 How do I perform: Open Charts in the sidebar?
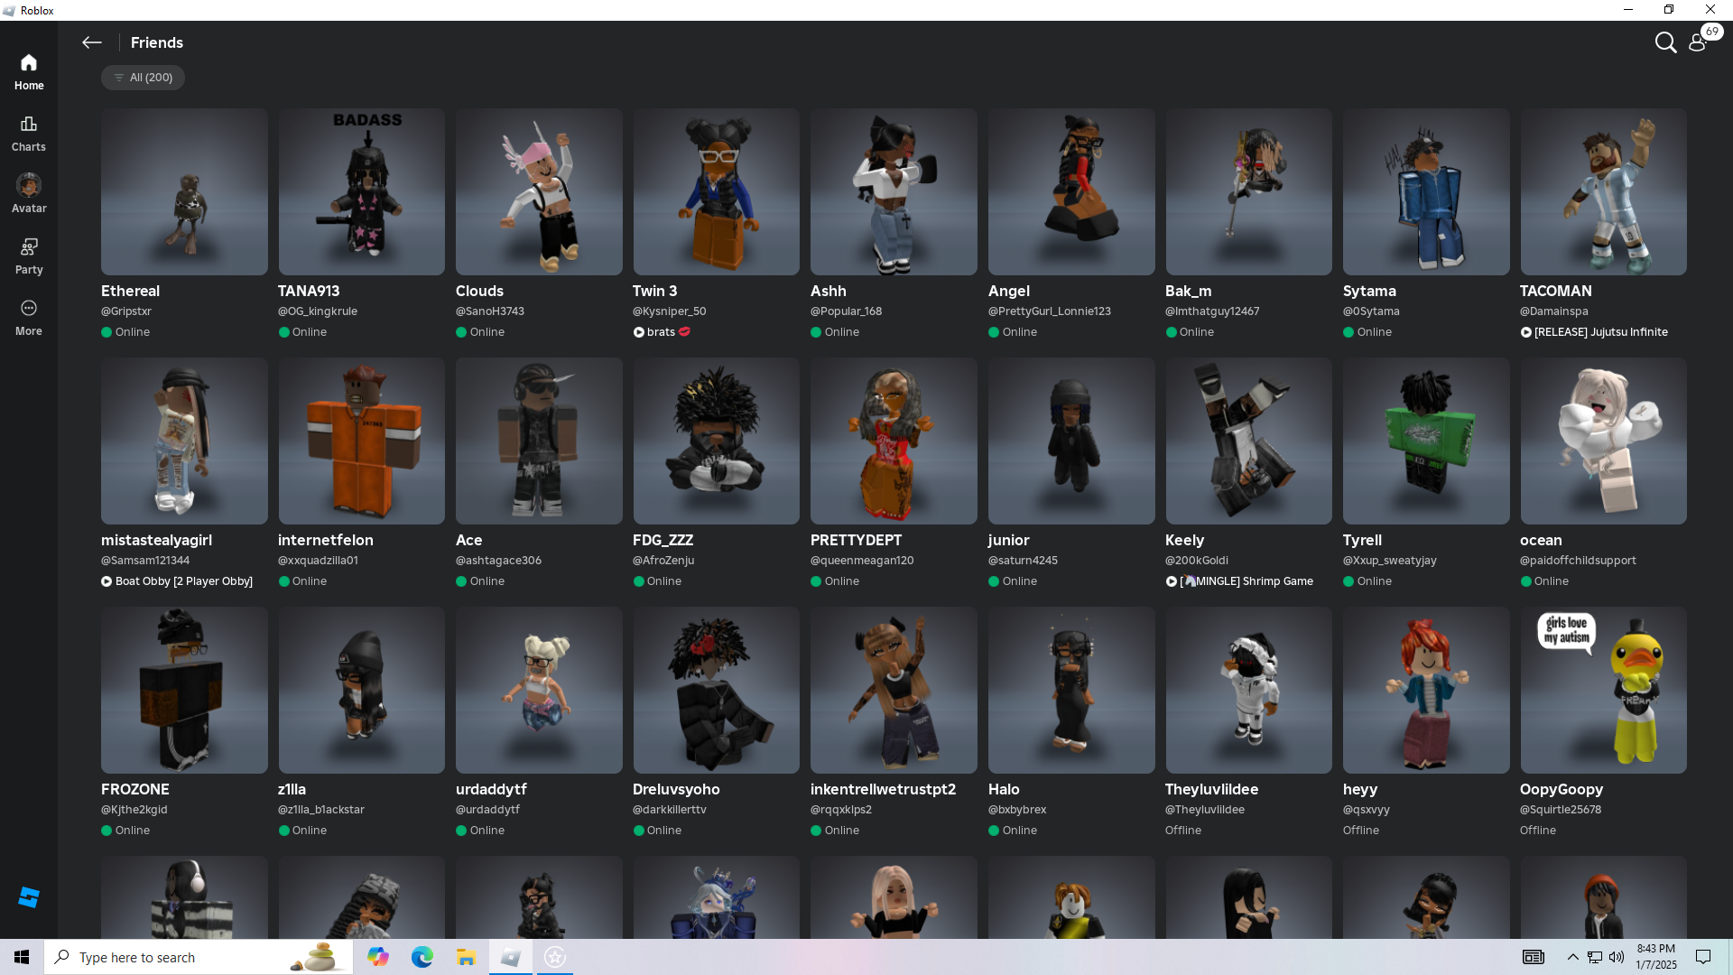coord(29,133)
